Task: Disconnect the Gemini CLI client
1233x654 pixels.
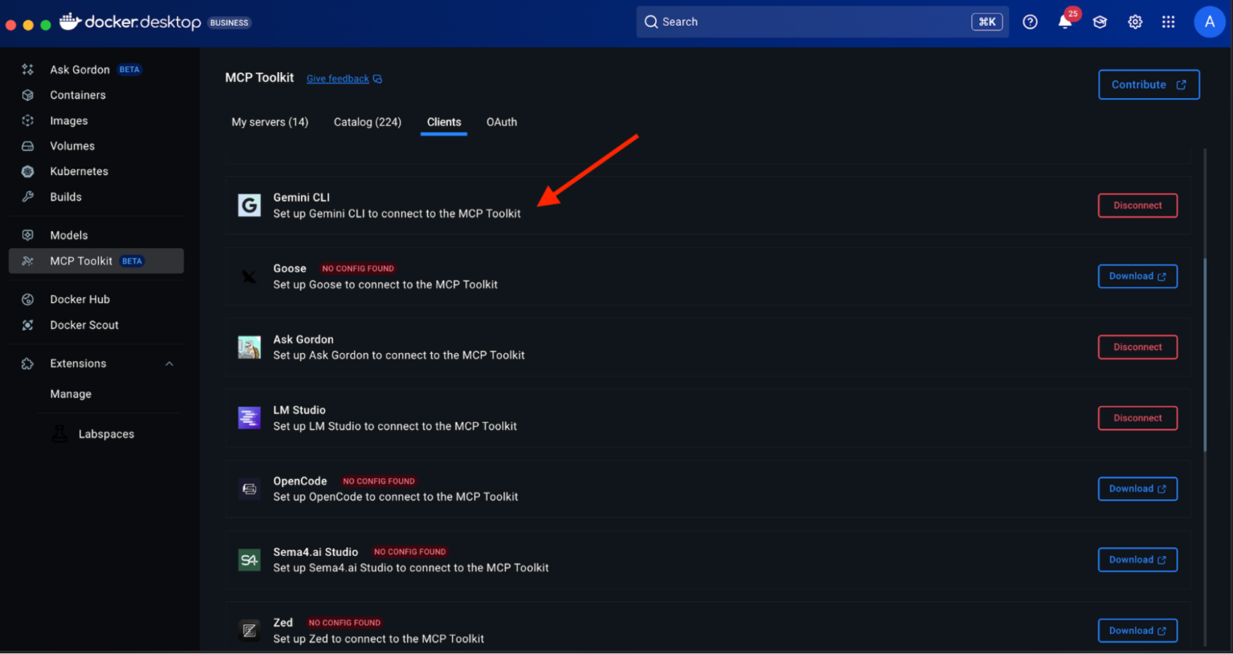Action: (x=1137, y=205)
